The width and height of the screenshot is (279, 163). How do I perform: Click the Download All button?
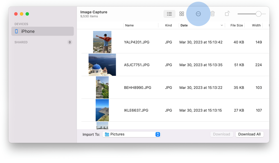point(249,134)
